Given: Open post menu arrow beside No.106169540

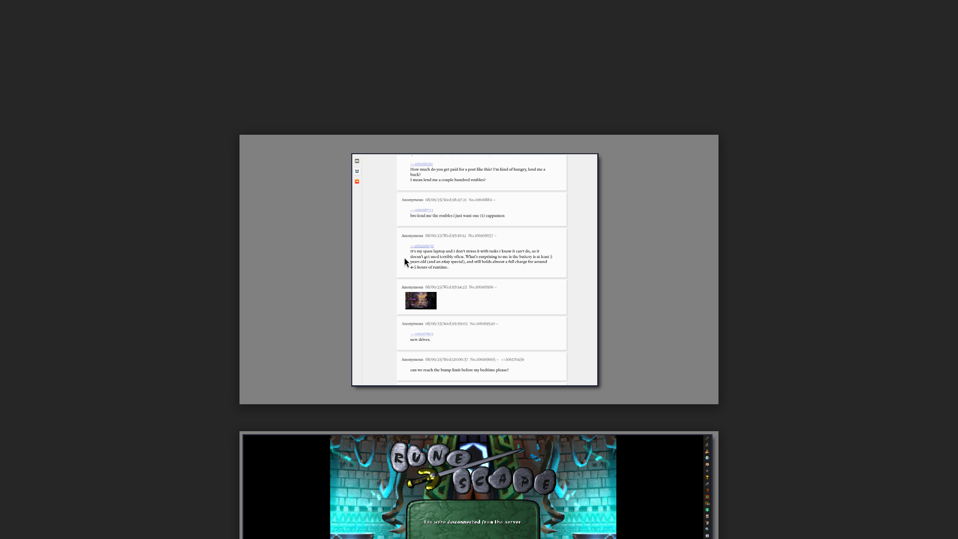Looking at the screenshot, I should pyautogui.click(x=497, y=324).
